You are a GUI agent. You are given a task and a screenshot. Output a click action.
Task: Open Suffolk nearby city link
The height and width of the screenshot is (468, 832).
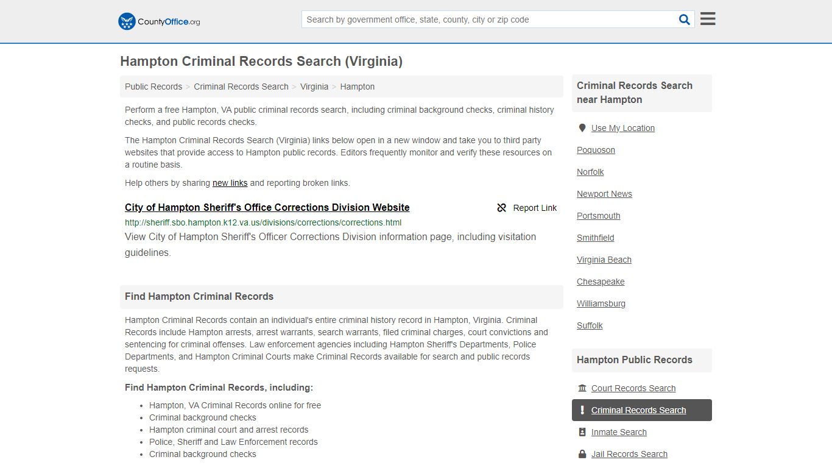[590, 325]
